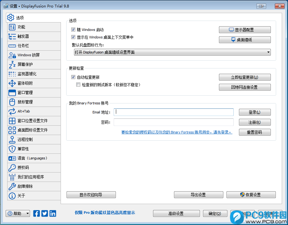Click the Desktop Icon Profiles squares icon
This screenshot has height=225, width=288.
pos(12,130)
